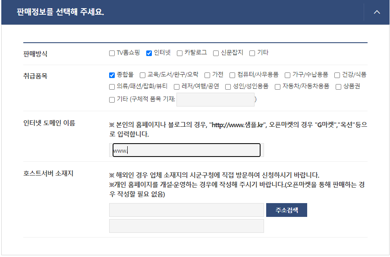Click the host server address field beside 주소검색
The image size is (390, 257).
pyautogui.click(x=186, y=210)
